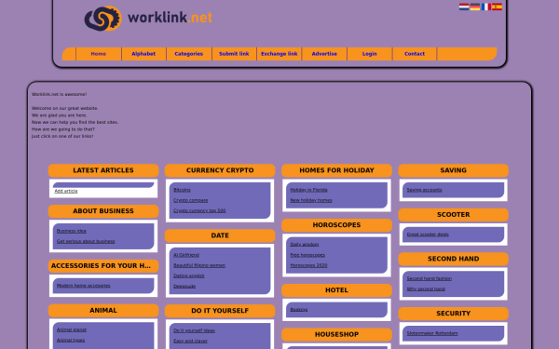559x349 pixels.
Task: Open Beautiful filipino women link
Action: click(x=199, y=265)
